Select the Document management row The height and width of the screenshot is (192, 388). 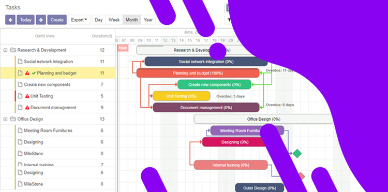57,108
